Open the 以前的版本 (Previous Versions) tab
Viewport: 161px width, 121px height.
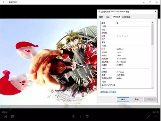pyautogui.click(x=126, y=17)
